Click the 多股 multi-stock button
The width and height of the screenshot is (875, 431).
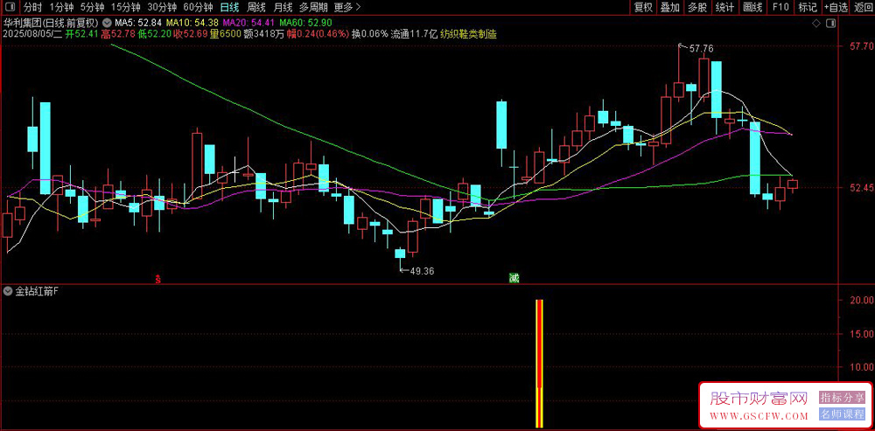697,7
